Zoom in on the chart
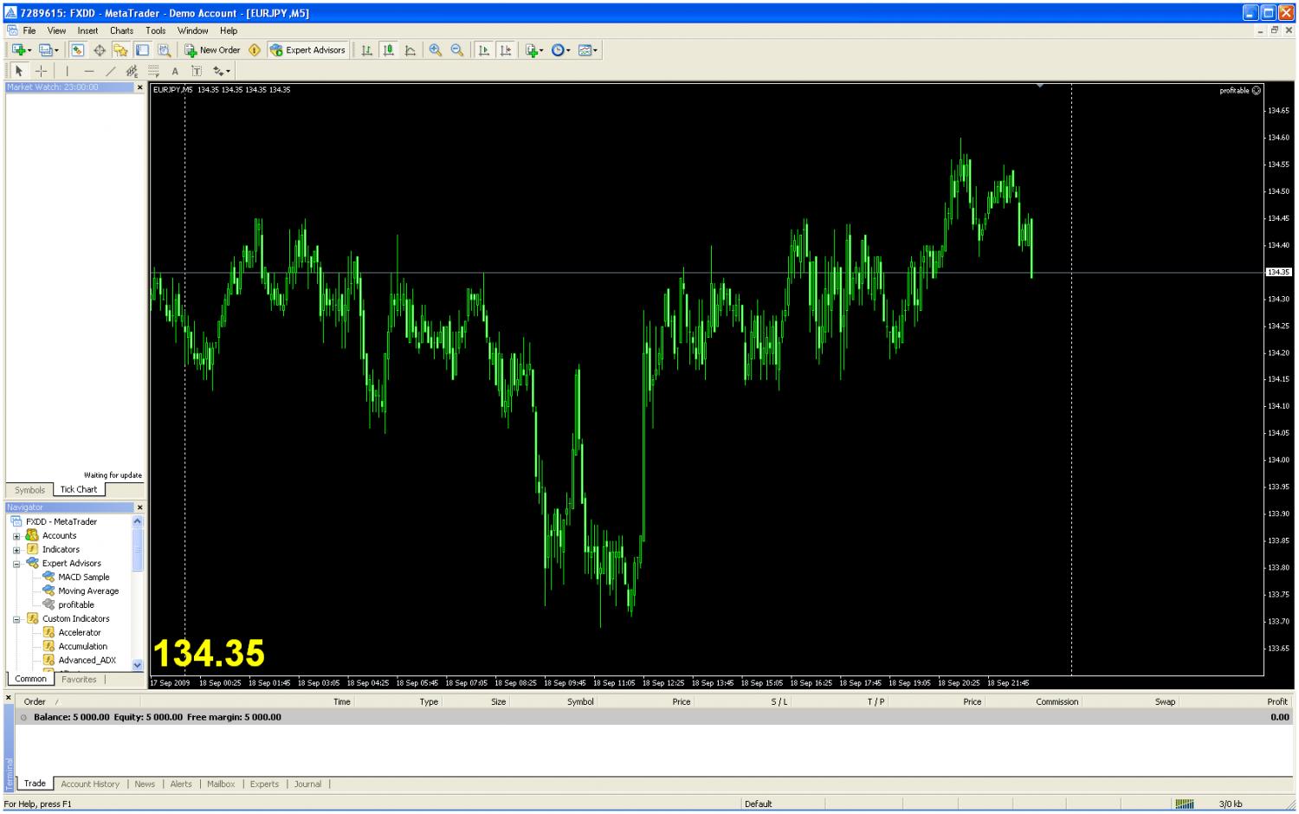The width and height of the screenshot is (1299, 814). tap(436, 50)
